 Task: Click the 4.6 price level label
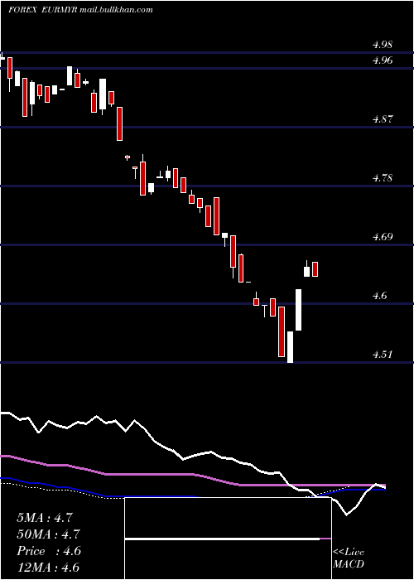[380, 296]
